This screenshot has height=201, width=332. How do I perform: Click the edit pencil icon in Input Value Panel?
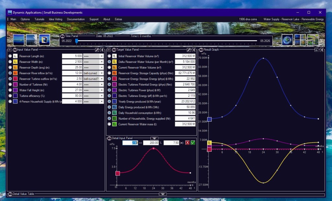tap(97, 50)
